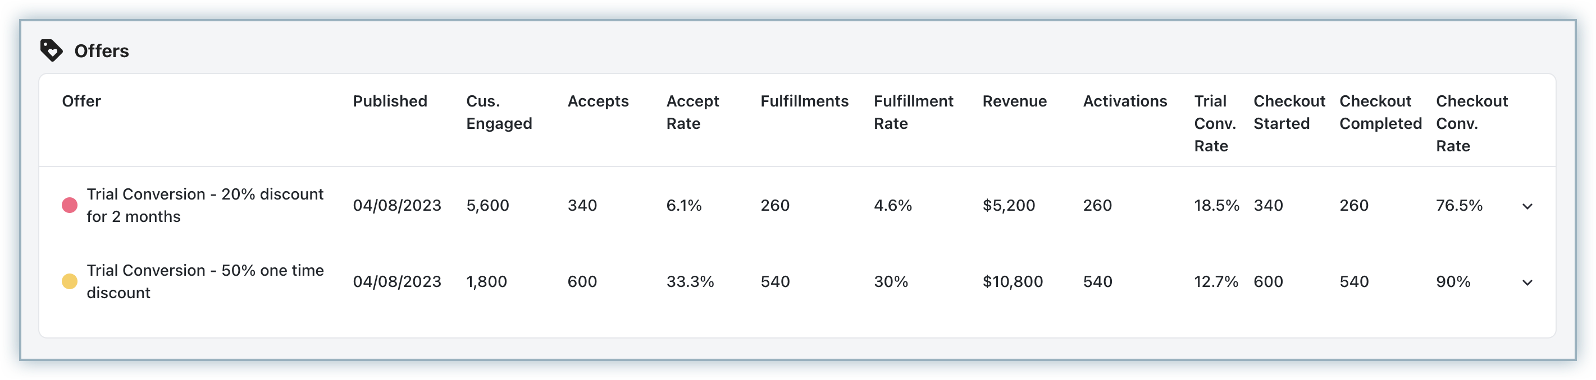This screenshot has height=380, width=1596.
Task: Click the Revenue column header
Action: click(1014, 101)
